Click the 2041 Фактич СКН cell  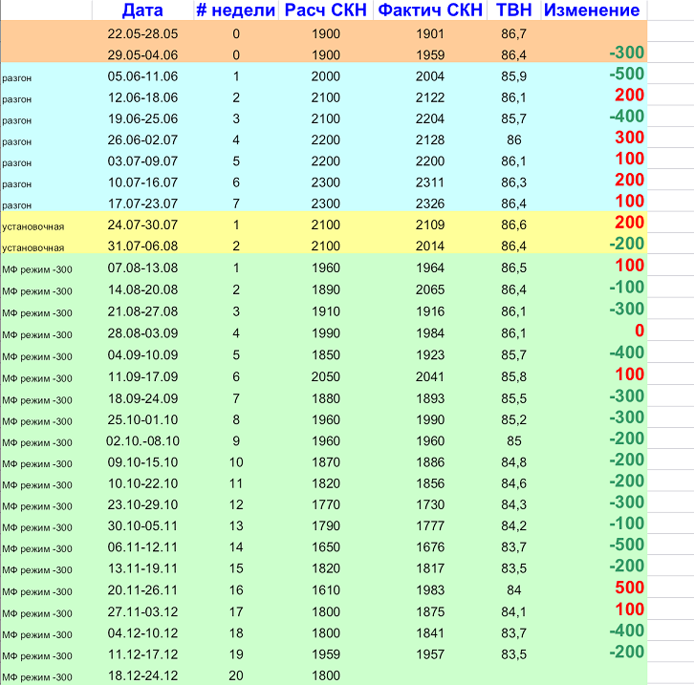pyautogui.click(x=430, y=377)
